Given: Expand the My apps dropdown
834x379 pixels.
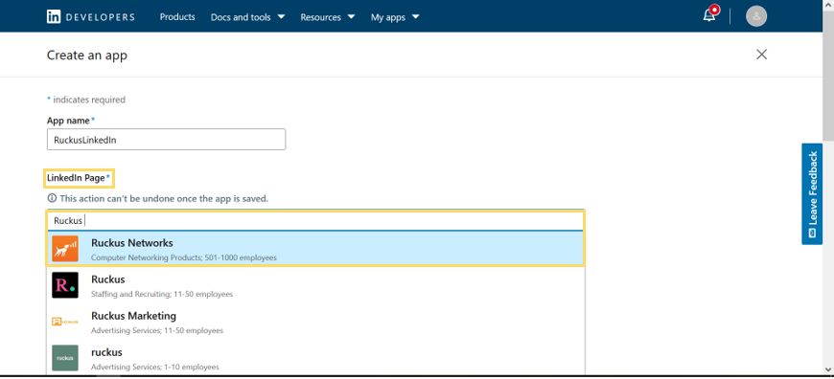Looking at the screenshot, I should [x=395, y=17].
